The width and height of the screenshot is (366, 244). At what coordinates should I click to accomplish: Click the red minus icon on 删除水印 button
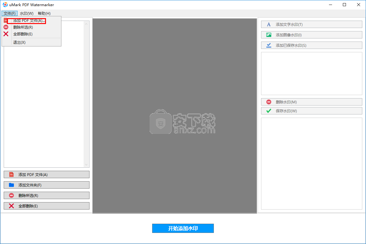pyautogui.click(x=269, y=102)
